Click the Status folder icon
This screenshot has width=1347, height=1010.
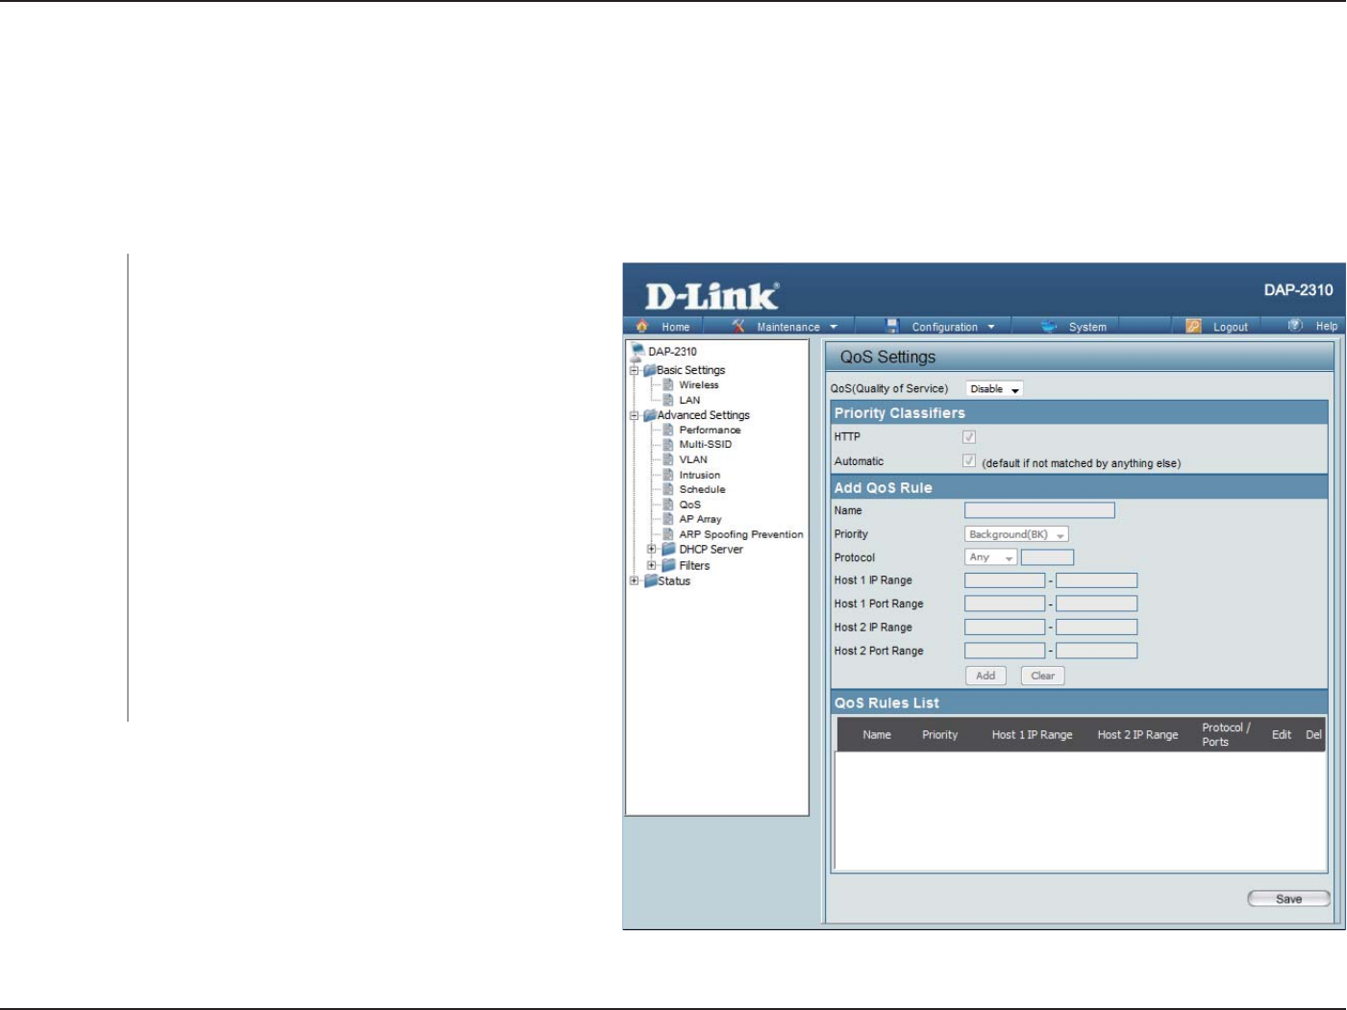pyautogui.click(x=651, y=580)
